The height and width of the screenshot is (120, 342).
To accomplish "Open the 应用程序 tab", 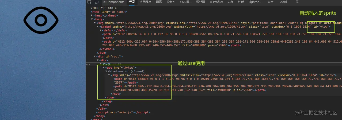I will click(145, 2).
